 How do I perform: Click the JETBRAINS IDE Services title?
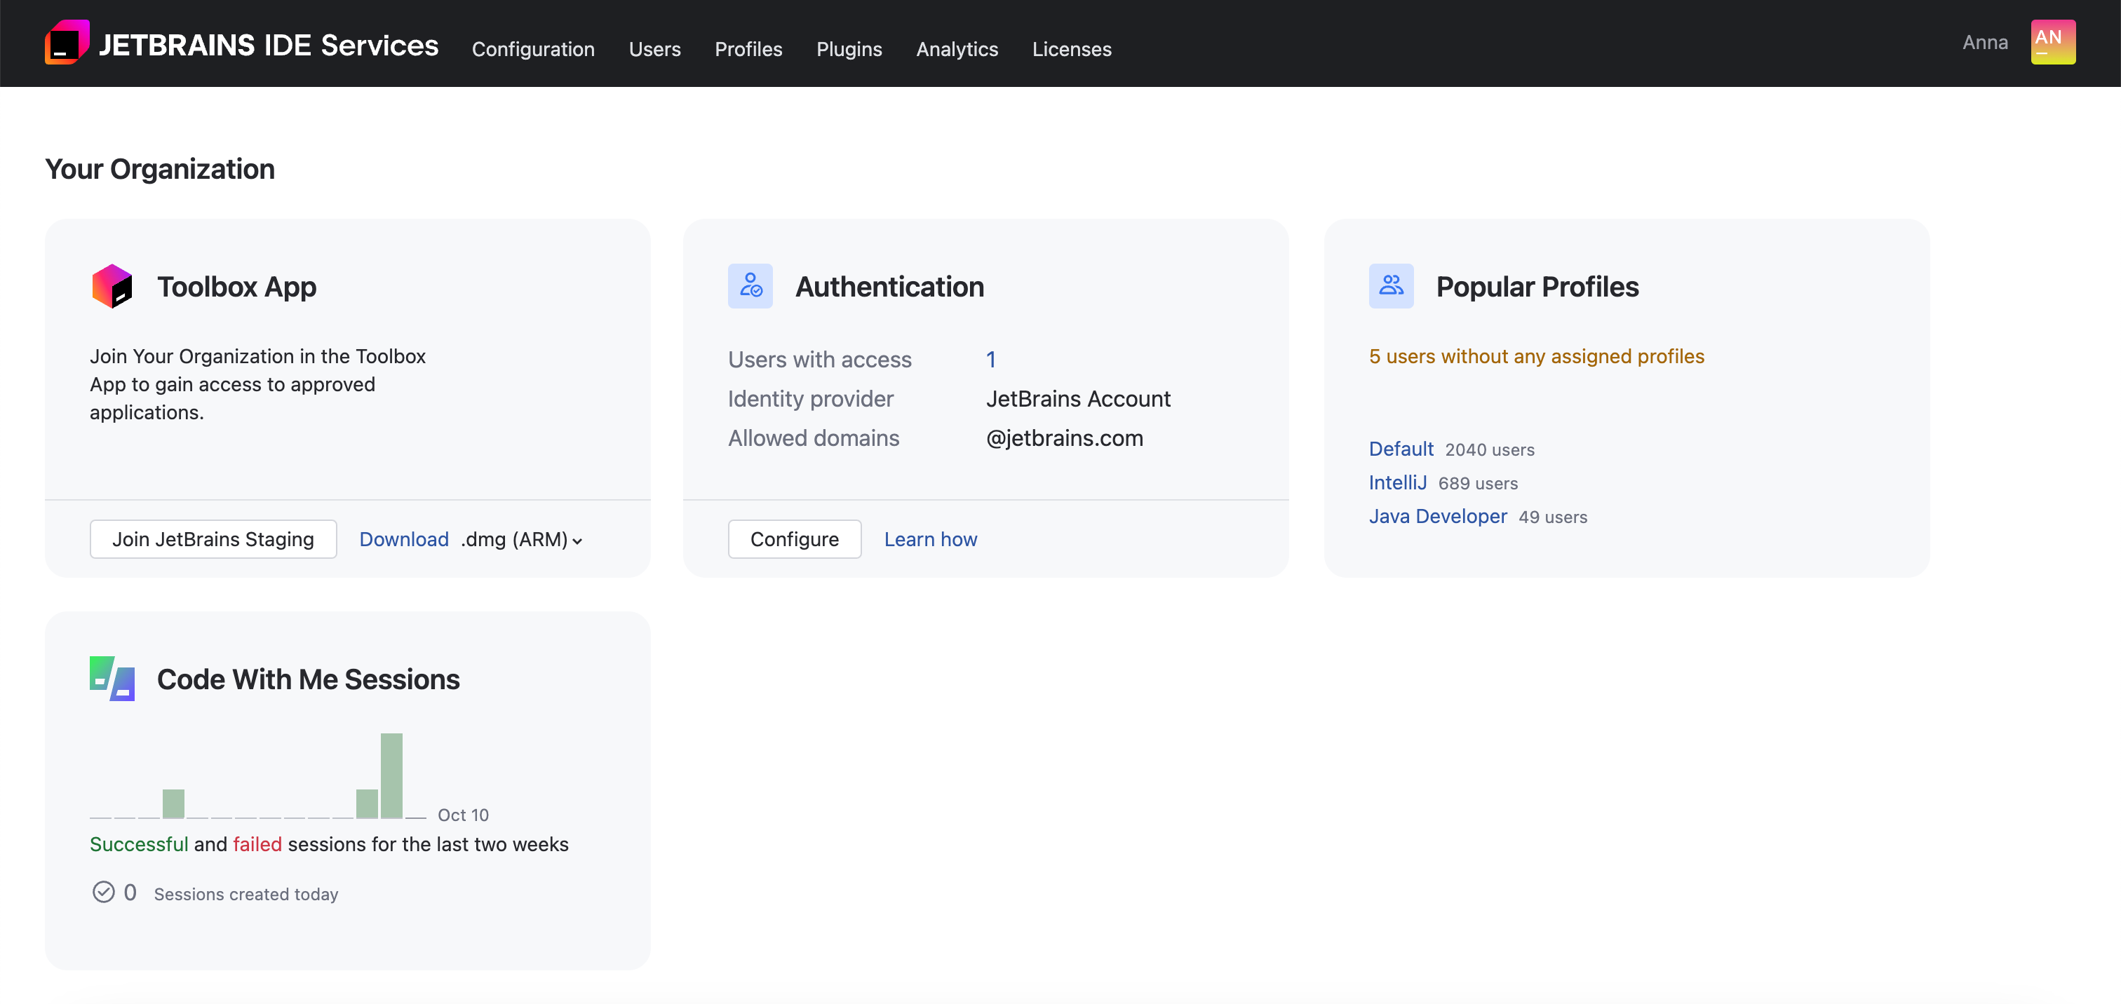coord(269,44)
